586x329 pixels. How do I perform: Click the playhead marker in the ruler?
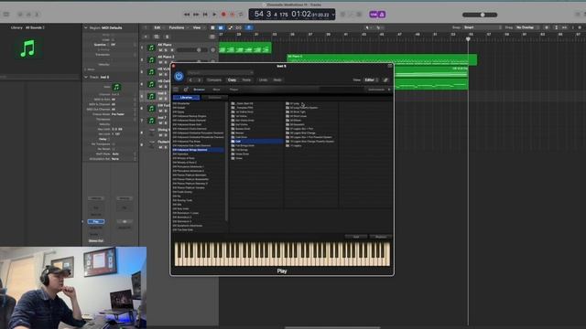click(x=468, y=38)
